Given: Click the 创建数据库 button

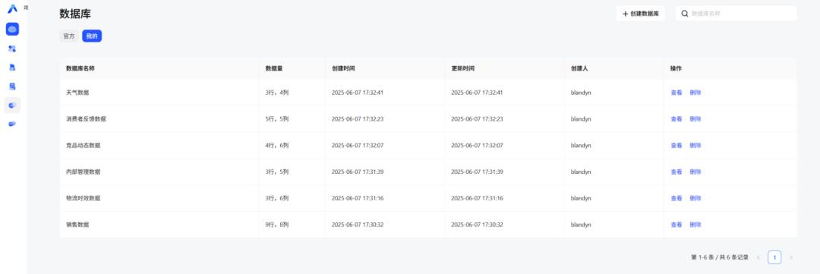Looking at the screenshot, I should click(x=641, y=14).
